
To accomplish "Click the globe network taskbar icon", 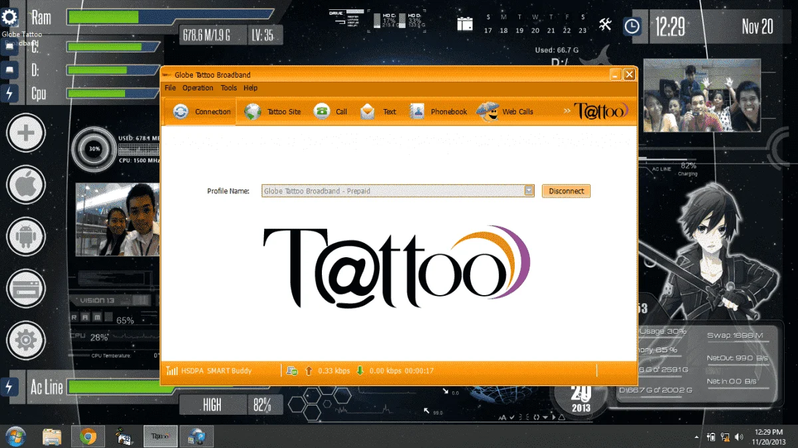I will [x=196, y=437].
